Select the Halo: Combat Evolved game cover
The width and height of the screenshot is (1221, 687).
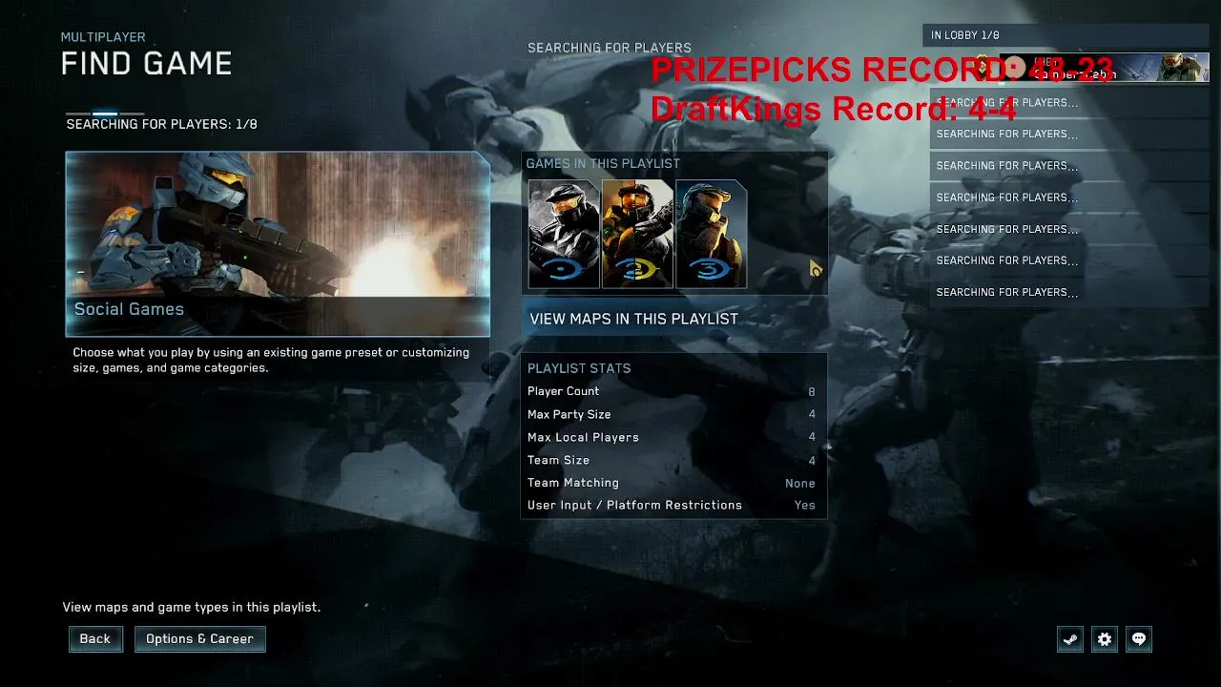(564, 234)
